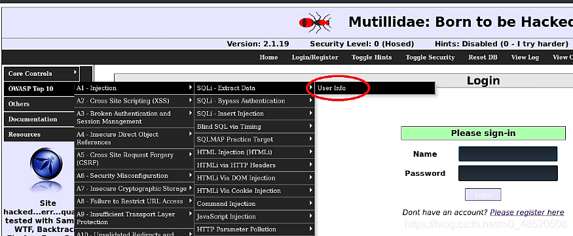Focus the Name input field

coord(508,154)
